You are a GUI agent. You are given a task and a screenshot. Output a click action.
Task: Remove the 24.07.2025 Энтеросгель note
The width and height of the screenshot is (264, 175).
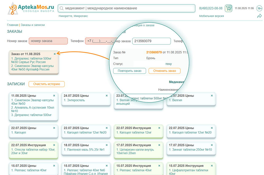pyautogui.click(x=107, y=96)
